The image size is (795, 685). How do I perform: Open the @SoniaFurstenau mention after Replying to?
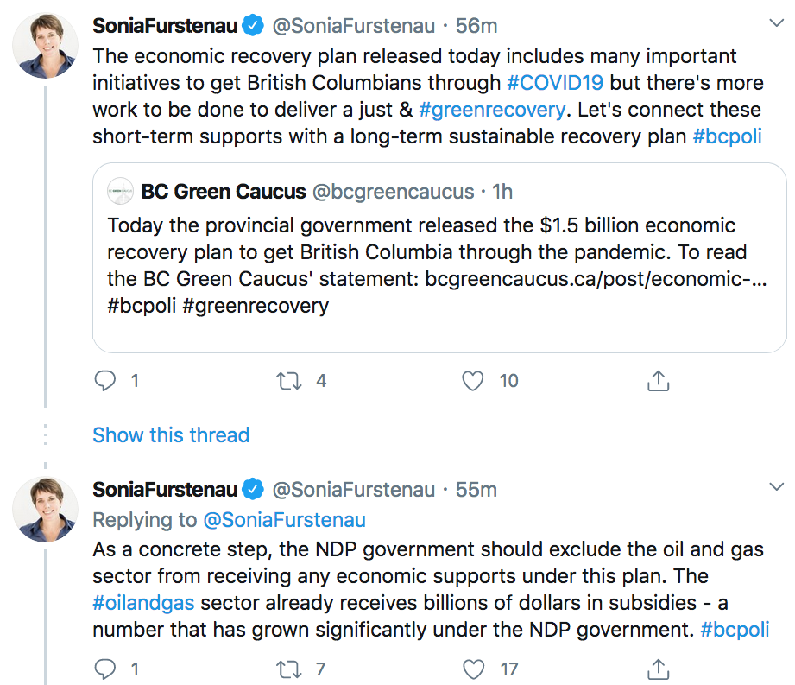(x=285, y=520)
